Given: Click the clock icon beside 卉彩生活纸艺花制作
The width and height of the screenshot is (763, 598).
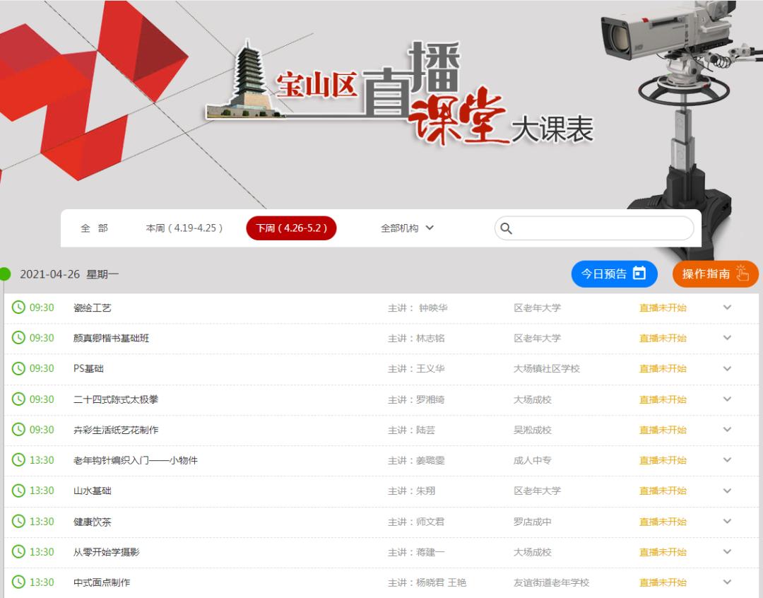Looking at the screenshot, I should [18, 429].
